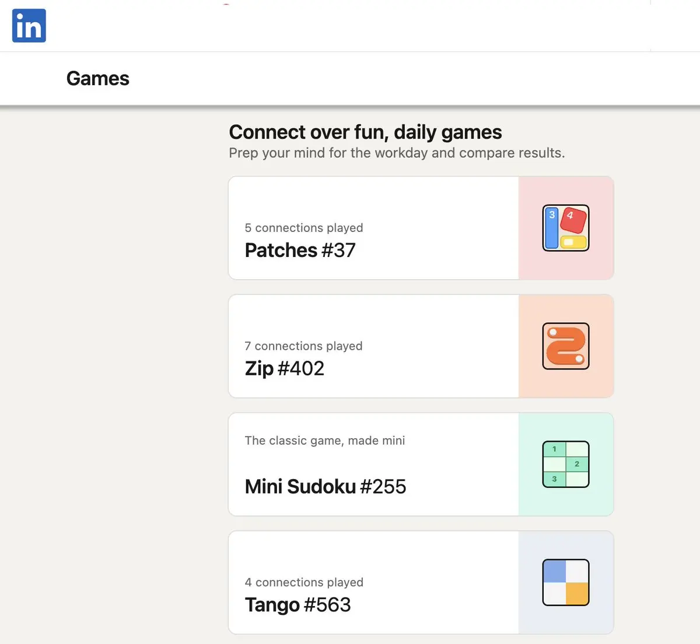Image resolution: width=700 pixels, height=644 pixels.
Task: Click the yellow square in the Tango icon
Action: coord(577,593)
